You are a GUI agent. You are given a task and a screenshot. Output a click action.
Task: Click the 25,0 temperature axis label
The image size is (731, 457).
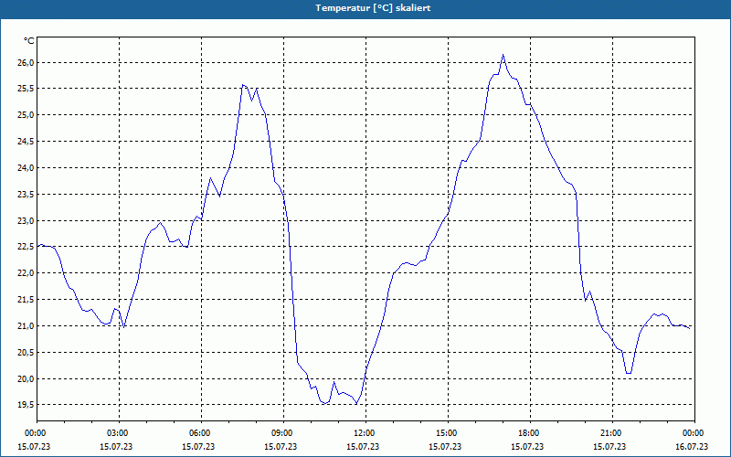(26, 115)
